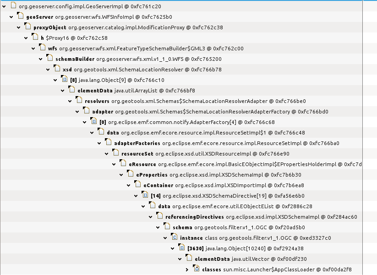Select the 'class org.geotools.filter.v1_1.OGC @ 0xed3327c0' text

[268, 238]
